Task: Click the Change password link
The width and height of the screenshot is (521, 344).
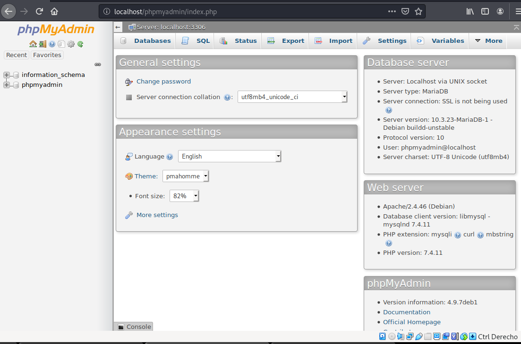Action: pyautogui.click(x=163, y=81)
